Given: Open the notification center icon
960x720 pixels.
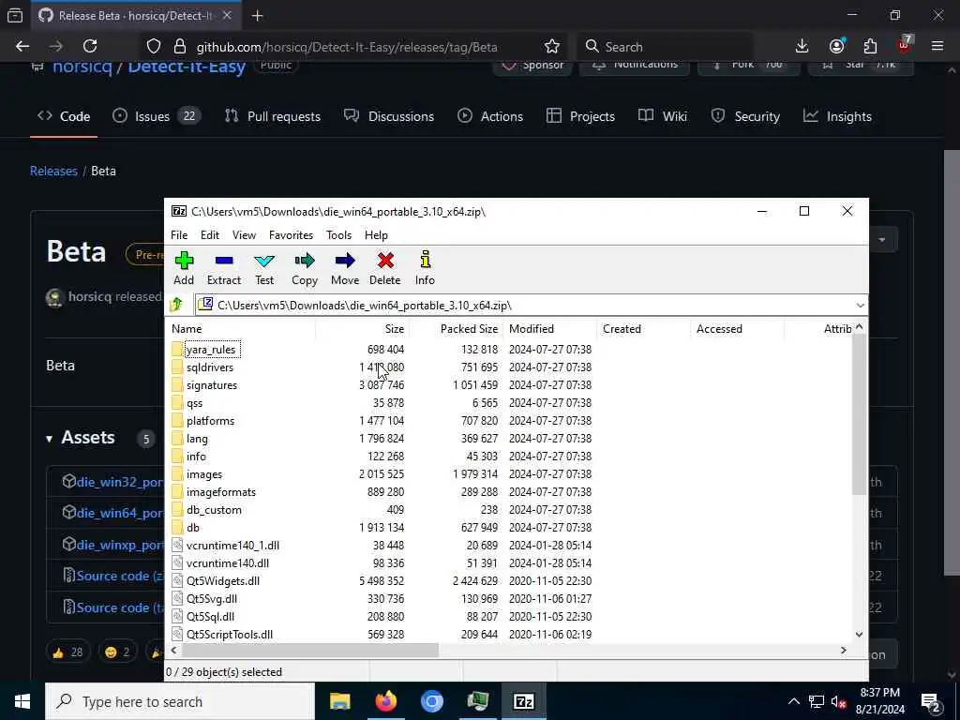Looking at the screenshot, I should [931, 701].
